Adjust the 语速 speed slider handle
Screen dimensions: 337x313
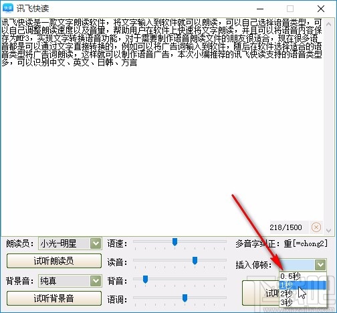(175, 242)
